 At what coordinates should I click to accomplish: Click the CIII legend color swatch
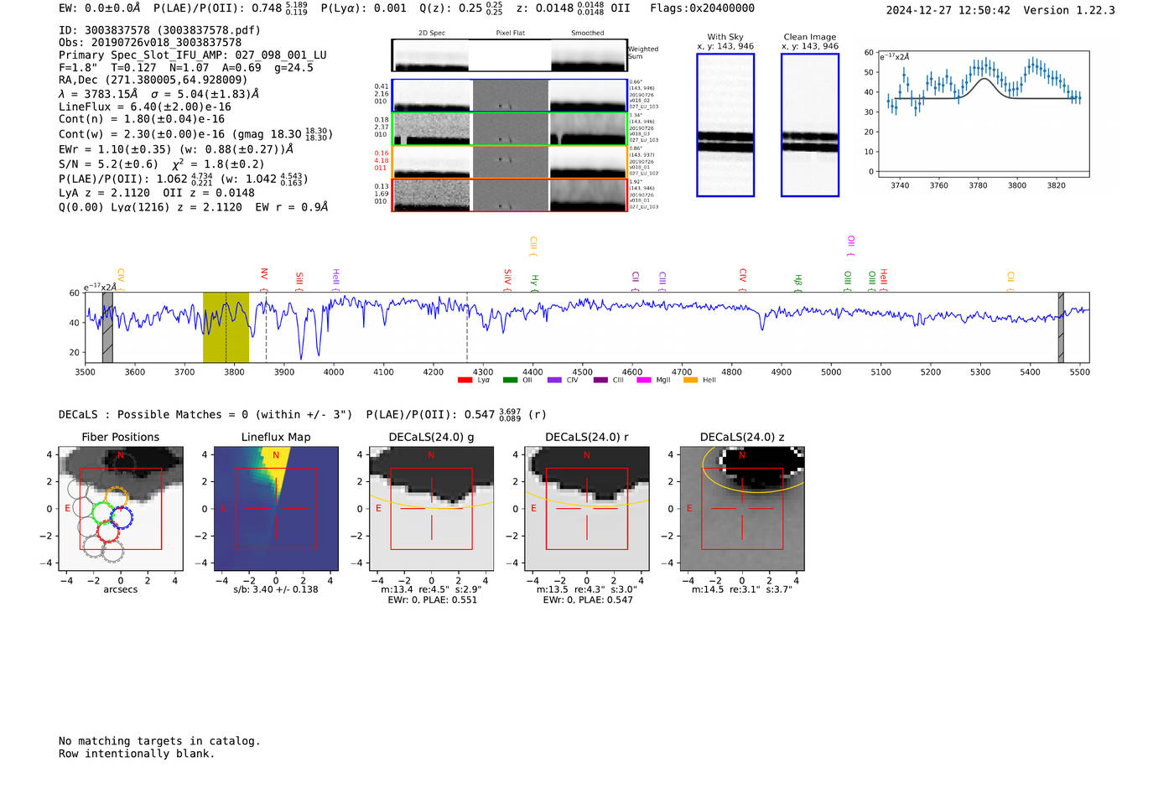[x=600, y=381]
